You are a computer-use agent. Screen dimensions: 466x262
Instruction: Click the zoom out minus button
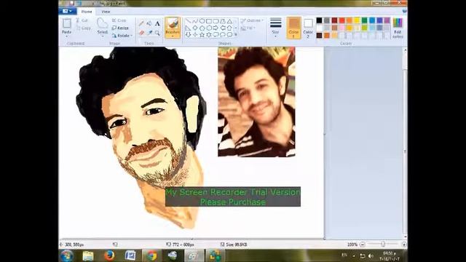(x=363, y=245)
